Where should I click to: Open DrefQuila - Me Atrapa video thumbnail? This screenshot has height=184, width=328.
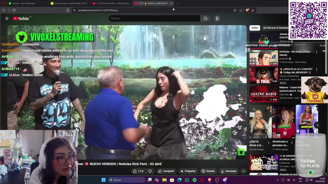pos(264,58)
